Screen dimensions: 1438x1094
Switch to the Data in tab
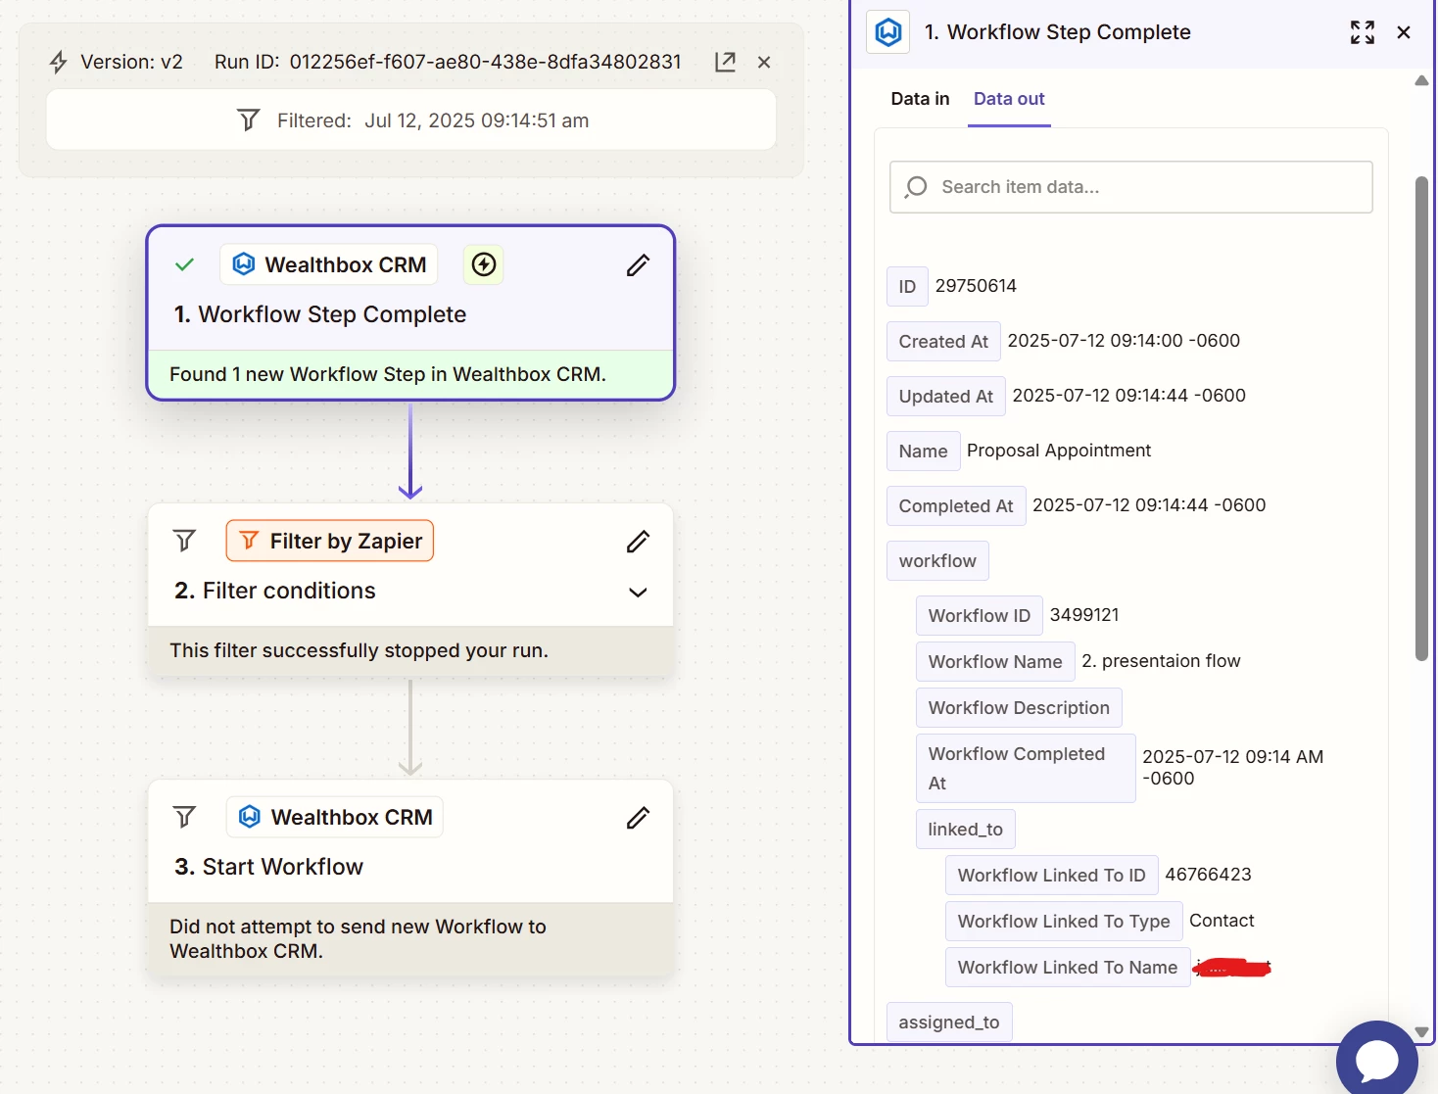pos(920,98)
